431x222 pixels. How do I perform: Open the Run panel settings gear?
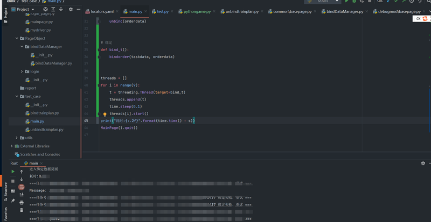(x=423, y=163)
